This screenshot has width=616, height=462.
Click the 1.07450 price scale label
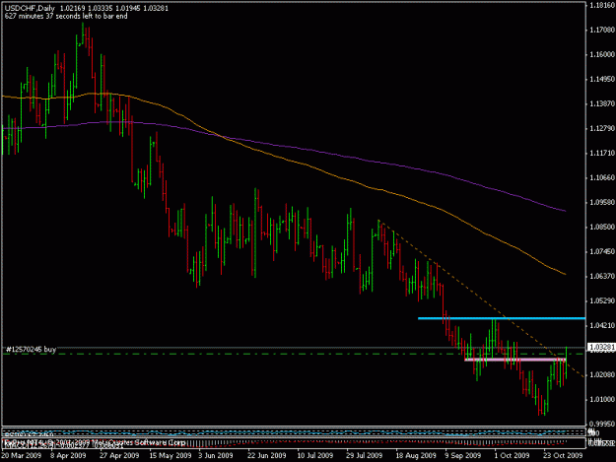pos(602,251)
